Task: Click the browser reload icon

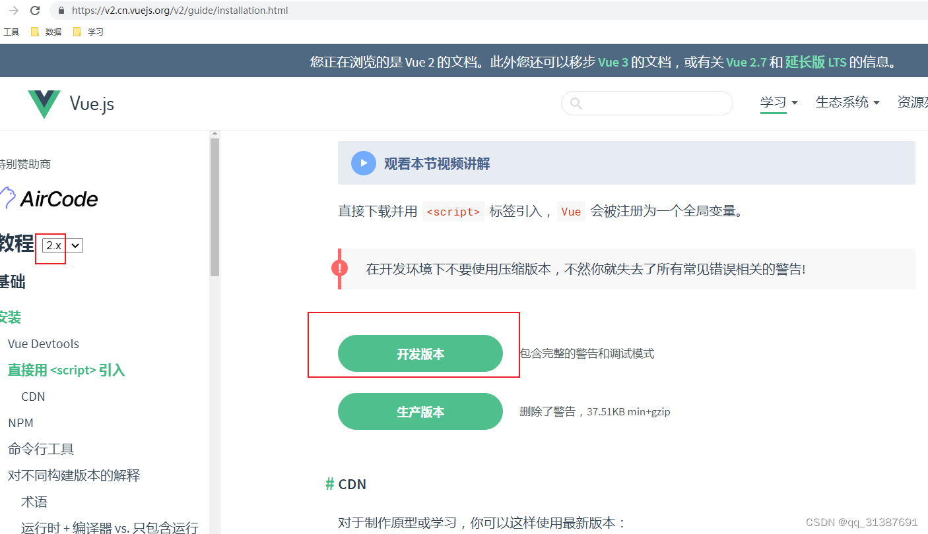Action: point(36,11)
